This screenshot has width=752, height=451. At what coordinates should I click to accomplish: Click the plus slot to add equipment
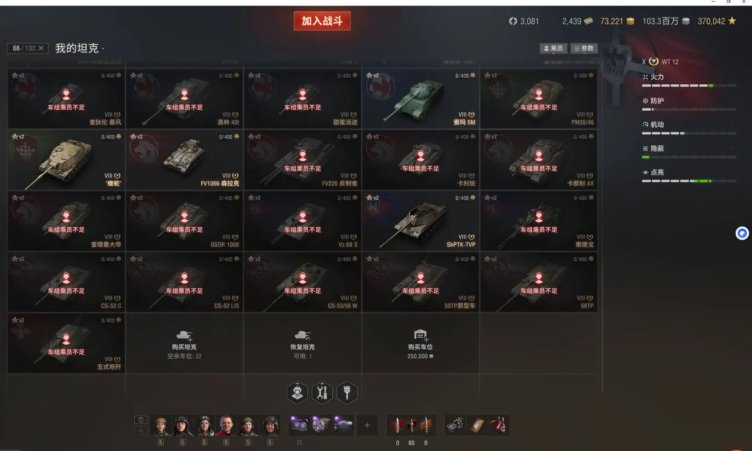tap(367, 425)
